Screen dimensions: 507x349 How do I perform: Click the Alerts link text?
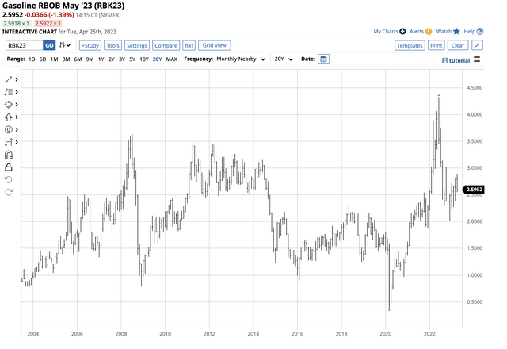point(417,32)
